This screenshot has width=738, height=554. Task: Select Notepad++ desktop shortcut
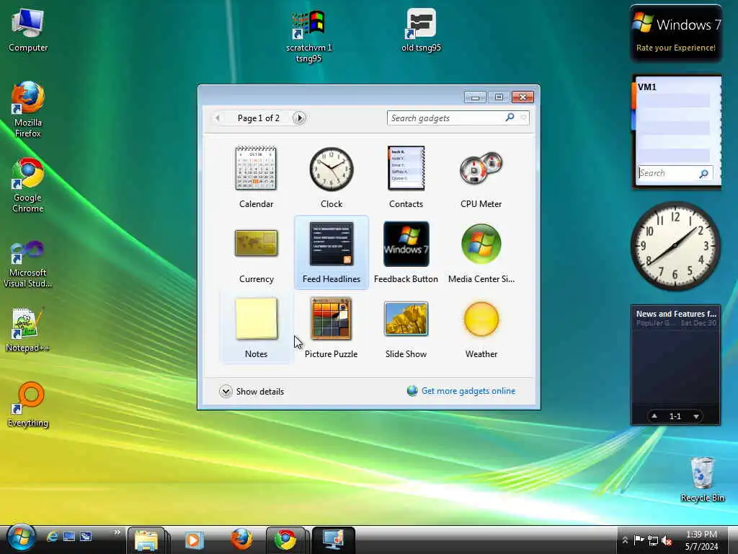(28, 330)
